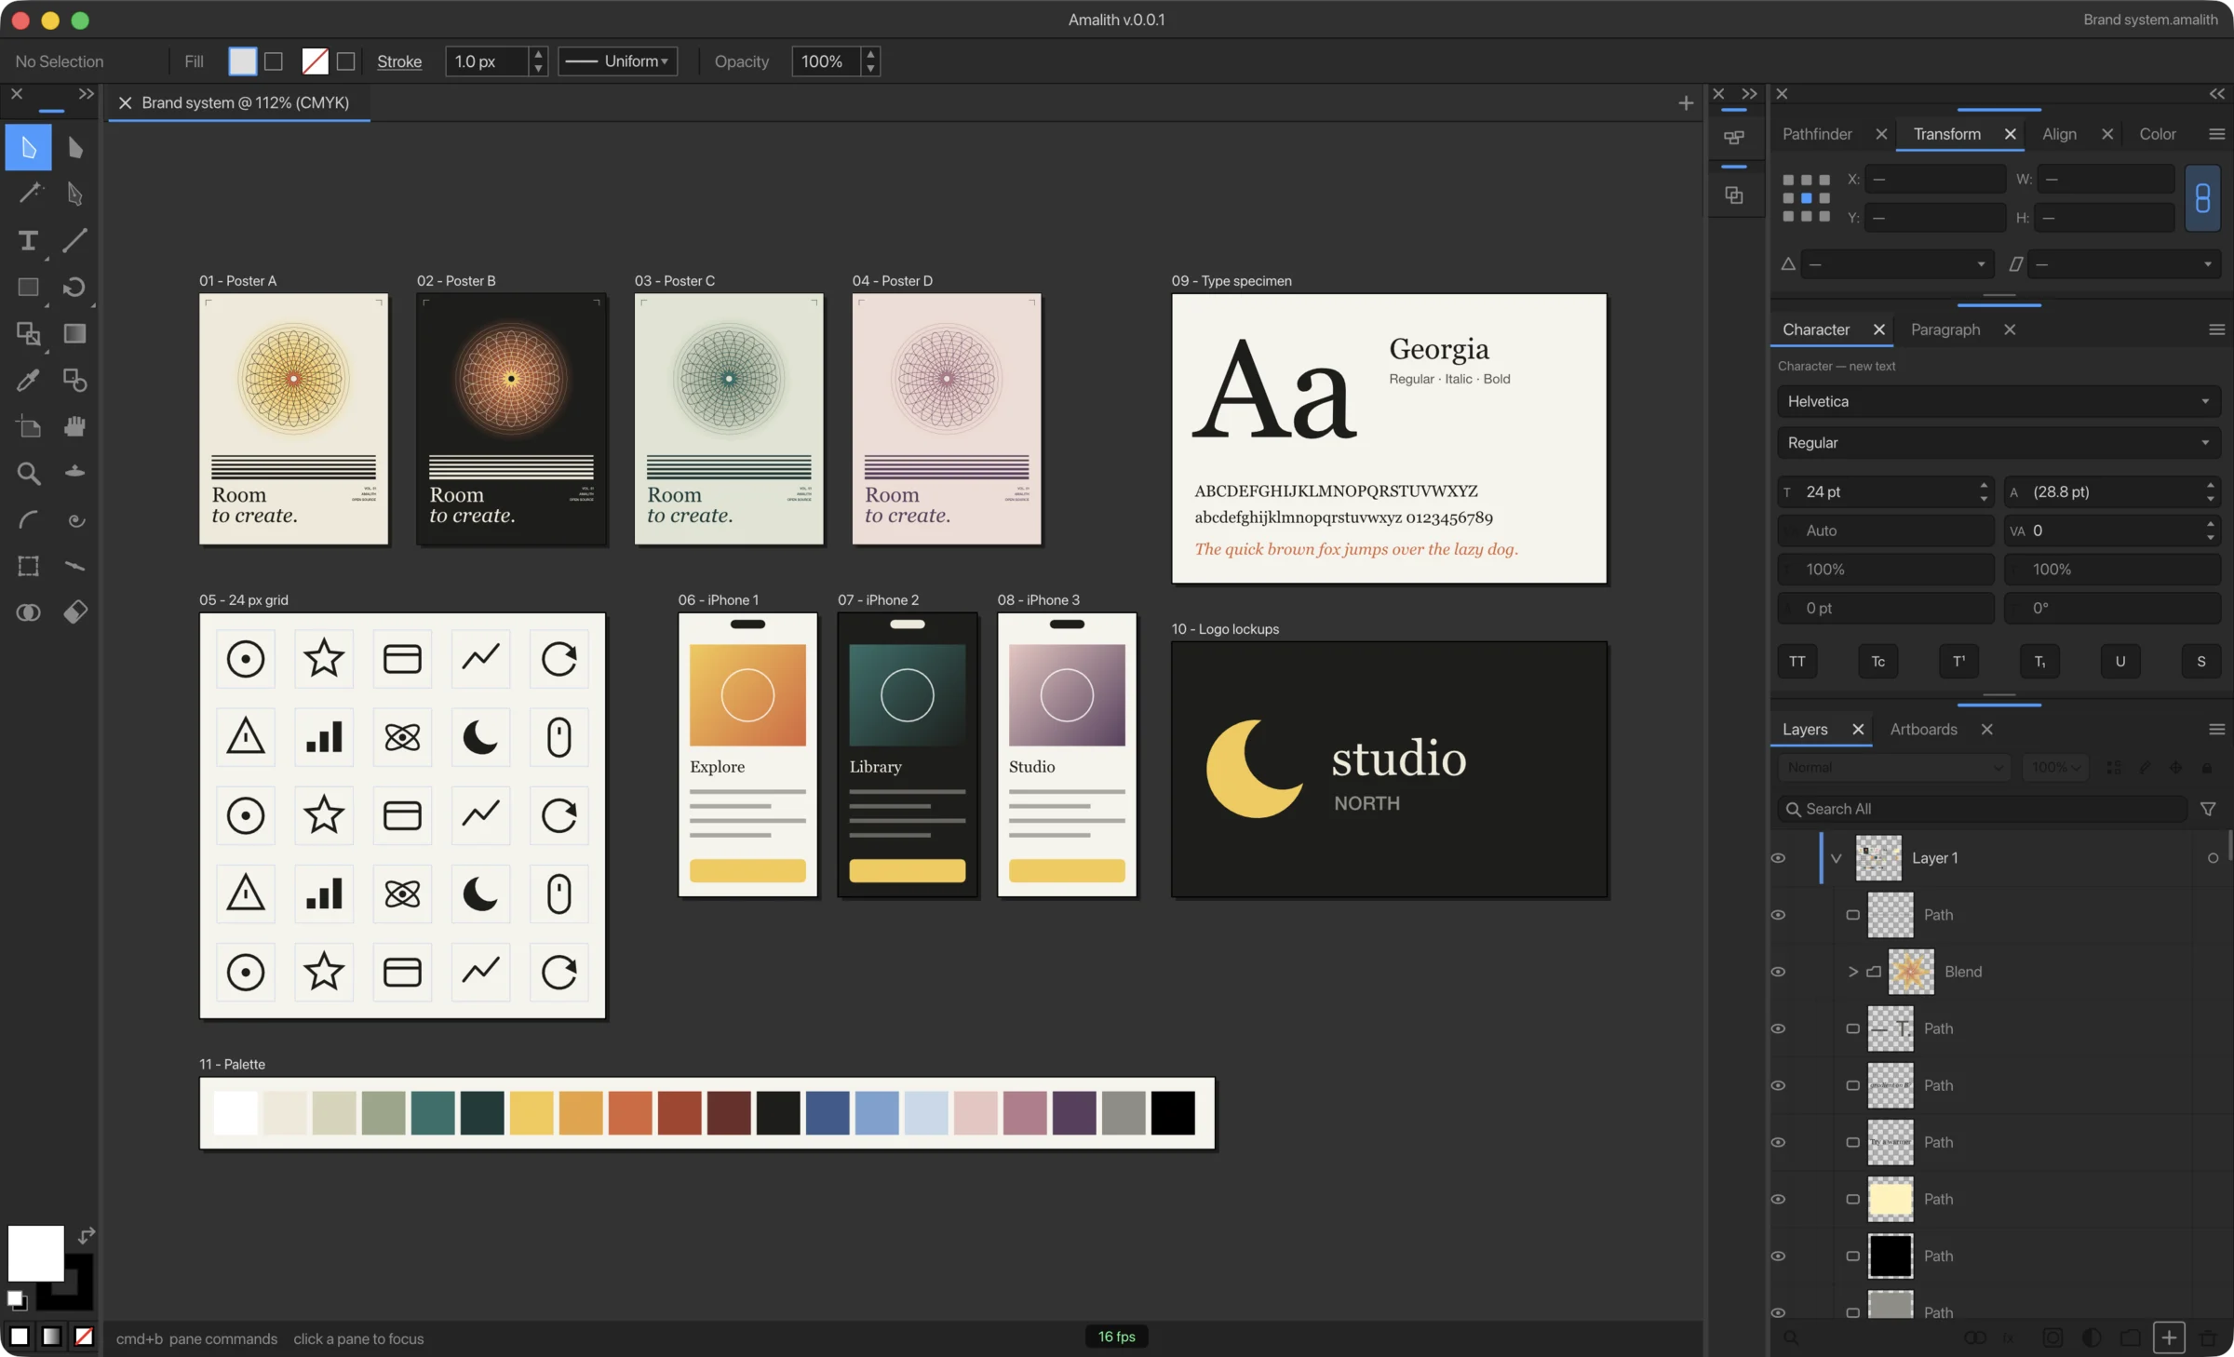Select the Arc tool

point(28,519)
